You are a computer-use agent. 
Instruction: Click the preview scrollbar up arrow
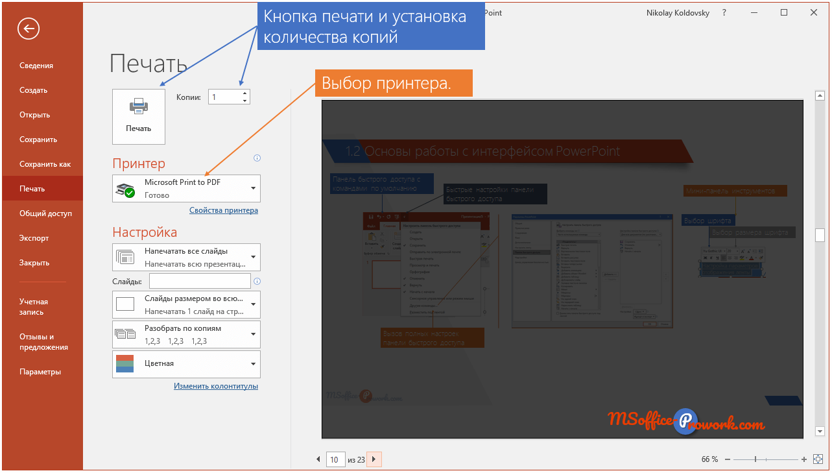[x=820, y=95]
